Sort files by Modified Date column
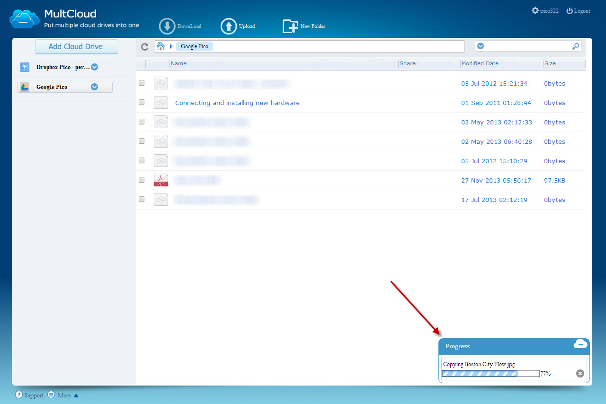 pyautogui.click(x=480, y=63)
